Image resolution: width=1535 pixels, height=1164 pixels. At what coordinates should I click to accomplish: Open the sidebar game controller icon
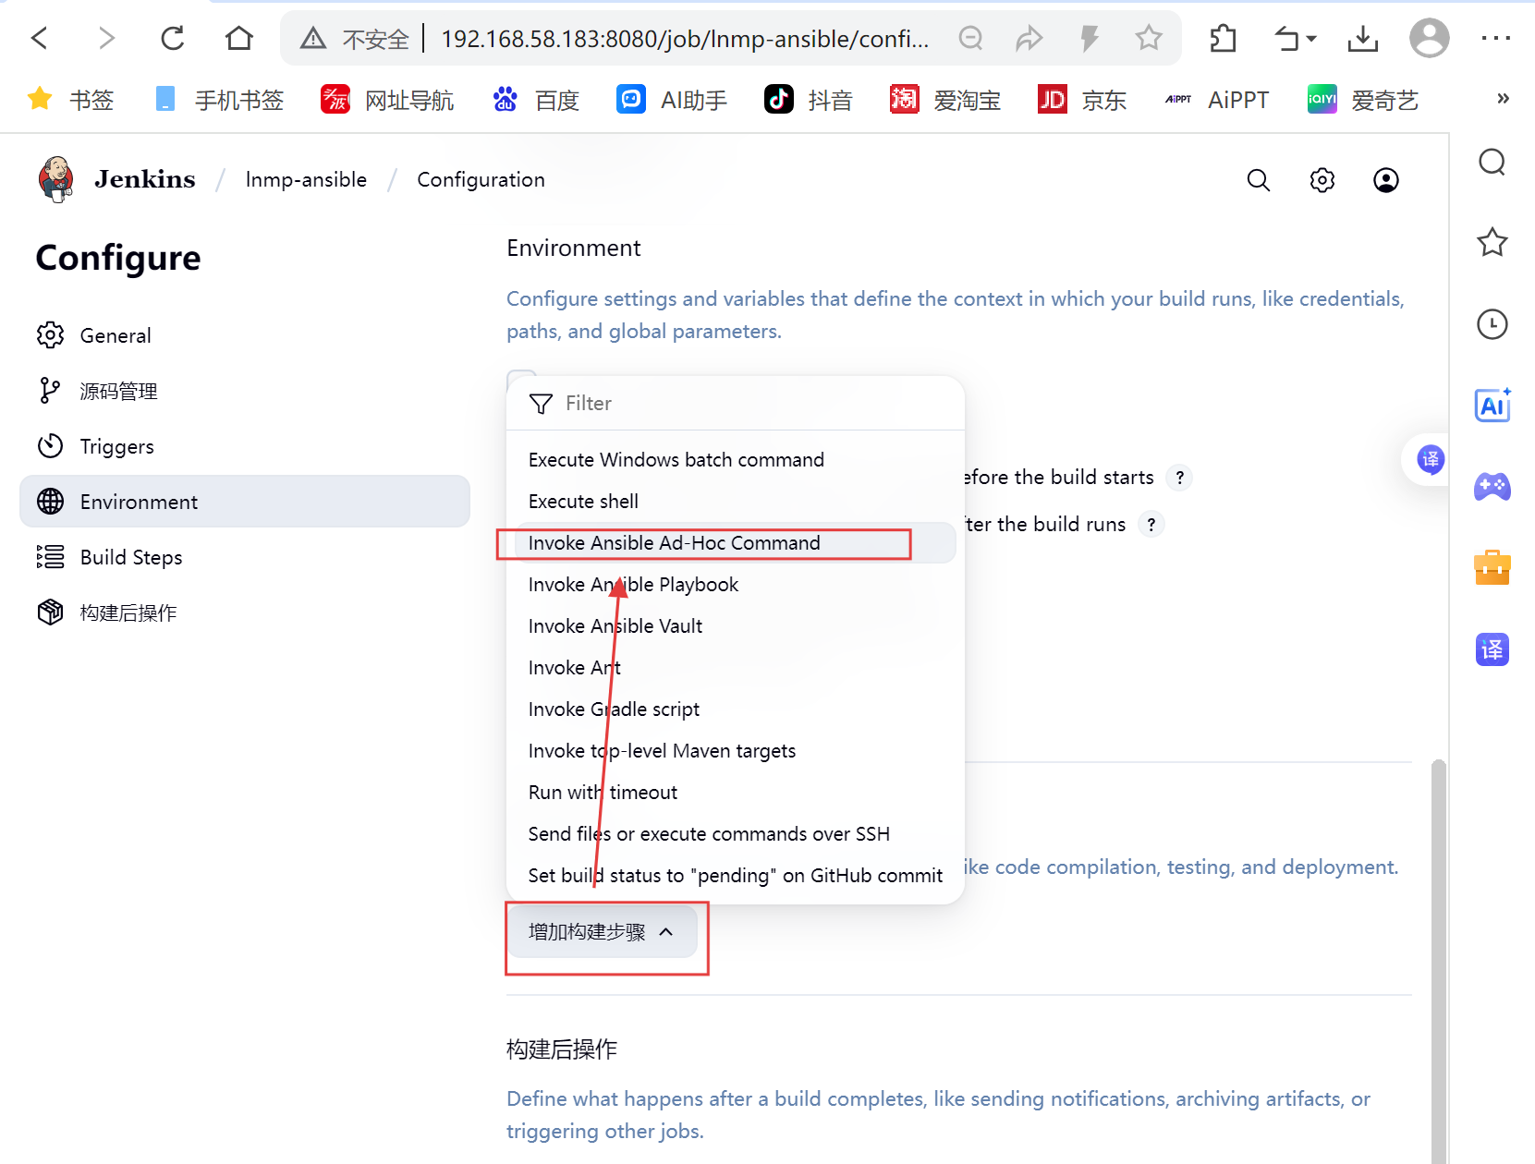[1492, 487]
